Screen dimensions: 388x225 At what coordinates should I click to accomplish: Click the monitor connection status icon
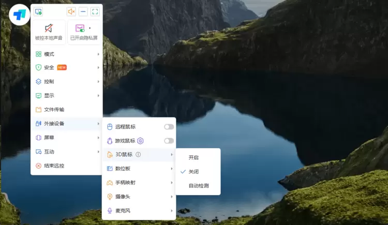tap(38, 11)
